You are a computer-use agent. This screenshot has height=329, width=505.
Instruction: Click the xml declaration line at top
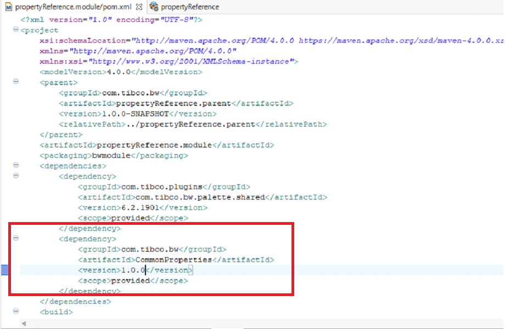coord(111,20)
